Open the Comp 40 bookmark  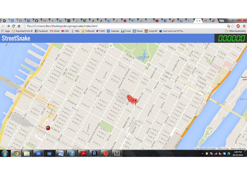tap(151, 31)
